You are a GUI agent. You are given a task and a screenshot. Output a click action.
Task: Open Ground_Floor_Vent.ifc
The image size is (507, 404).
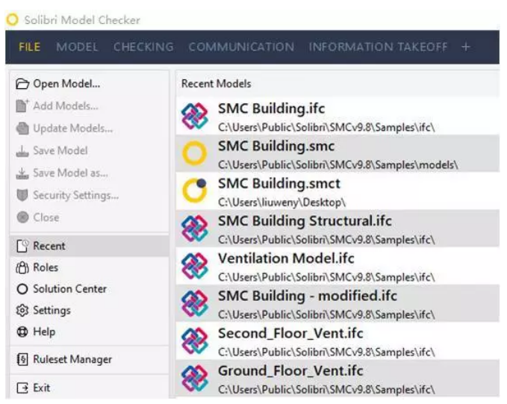coord(338,378)
